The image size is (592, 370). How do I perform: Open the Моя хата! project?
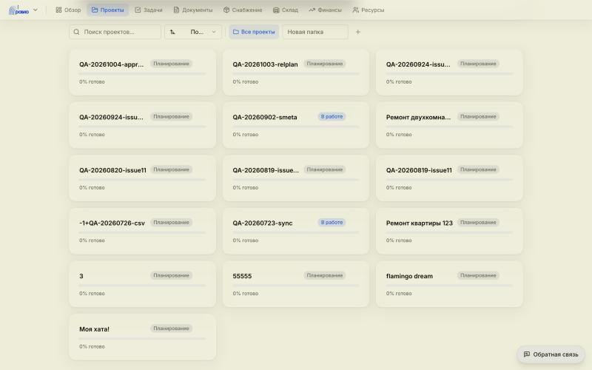click(143, 337)
